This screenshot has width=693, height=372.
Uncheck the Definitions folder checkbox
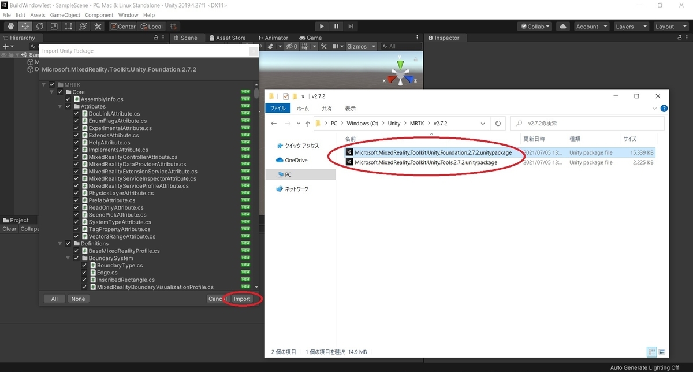pyautogui.click(x=68, y=244)
